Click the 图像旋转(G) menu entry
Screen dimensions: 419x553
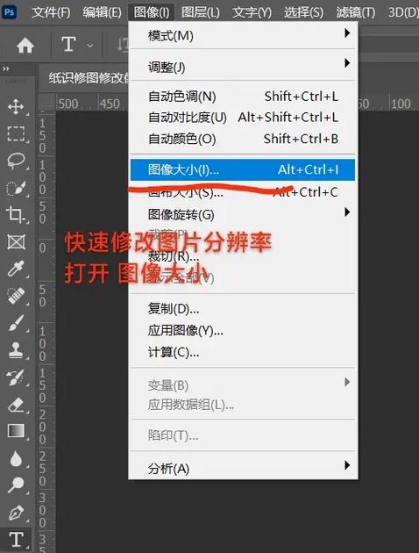(243, 214)
